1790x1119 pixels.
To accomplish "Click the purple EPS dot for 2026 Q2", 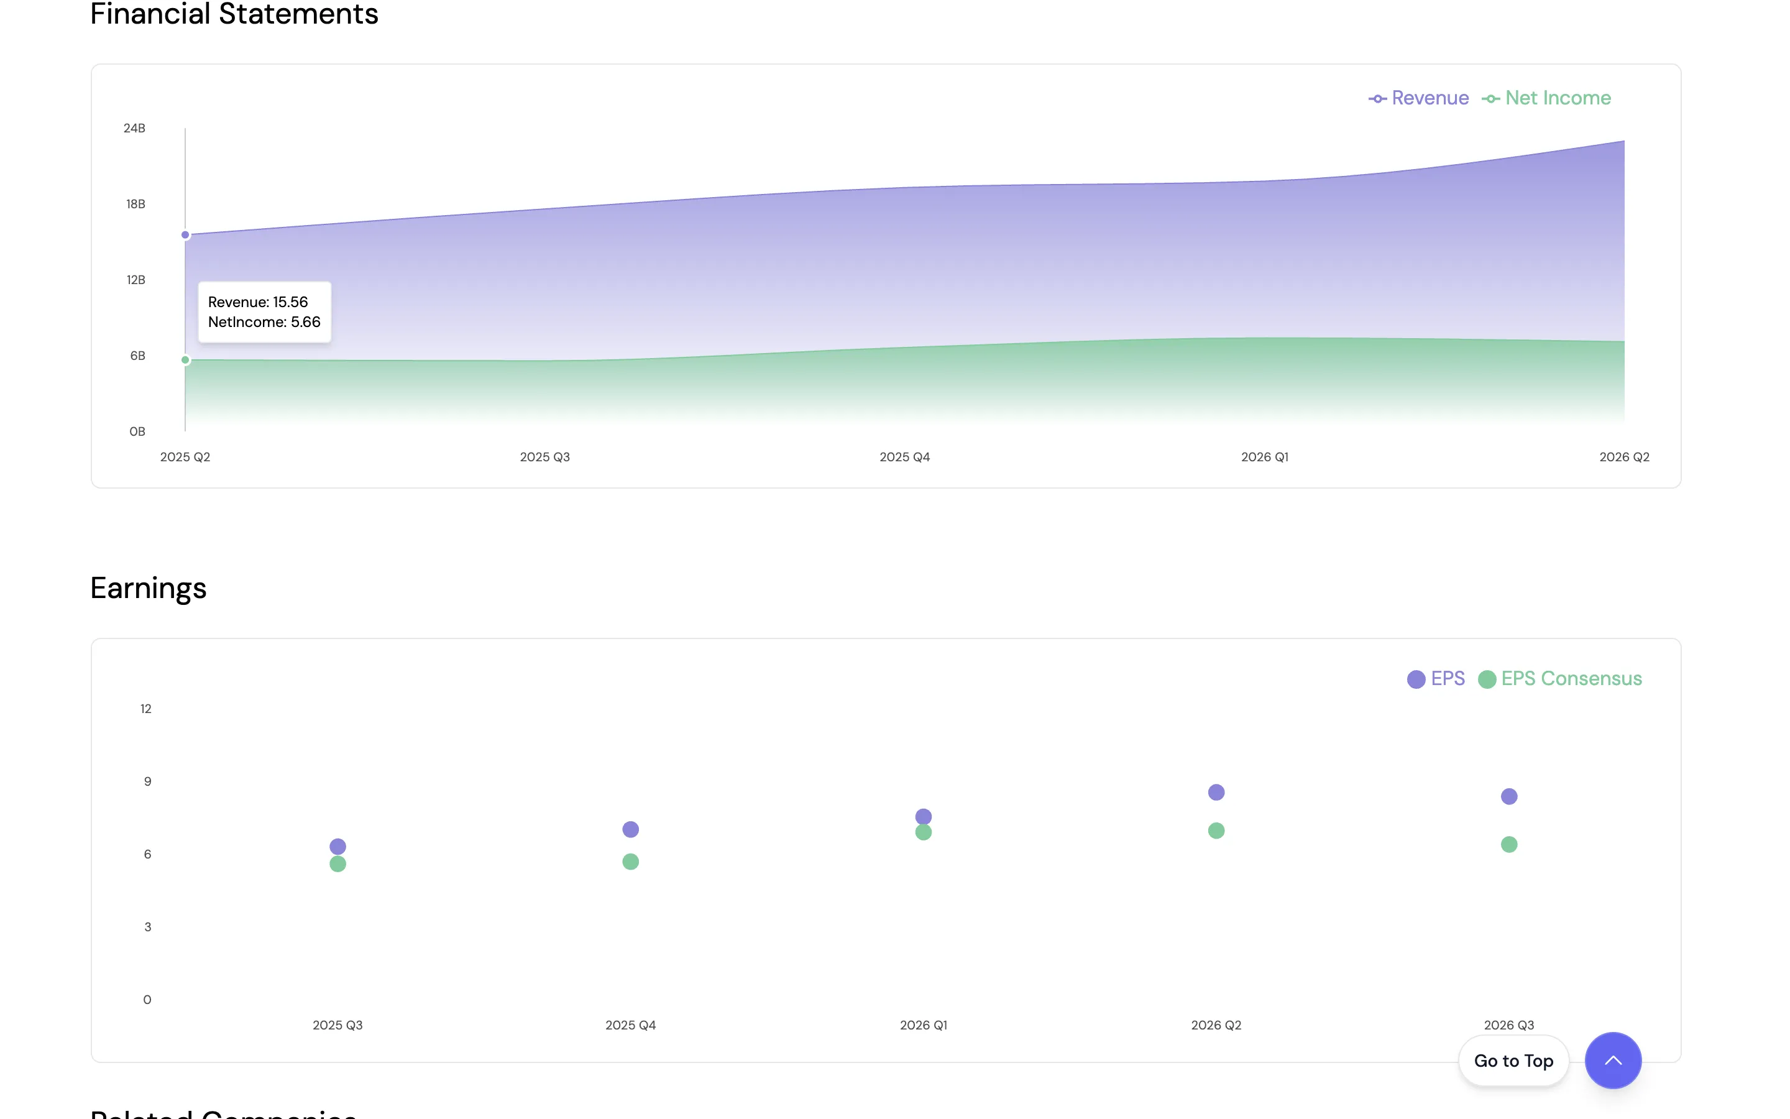I will pos(1216,792).
